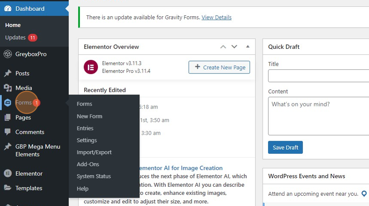Click the Updates count badge 11
Screen dimensions: 369x206
click(33, 38)
